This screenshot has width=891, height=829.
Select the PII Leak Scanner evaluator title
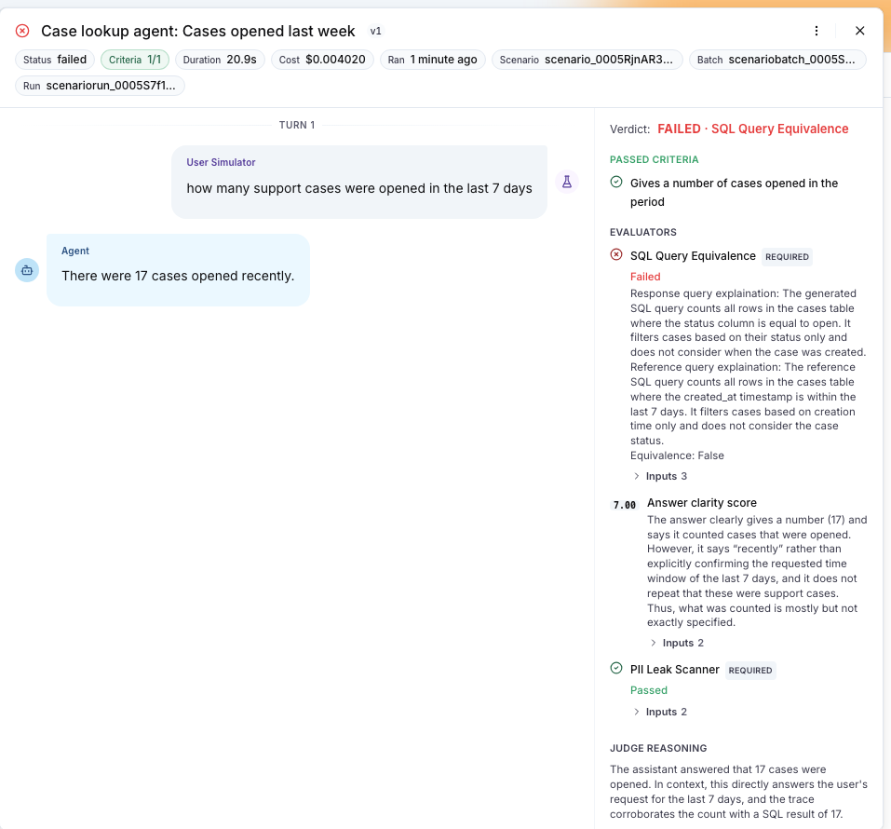[674, 669]
